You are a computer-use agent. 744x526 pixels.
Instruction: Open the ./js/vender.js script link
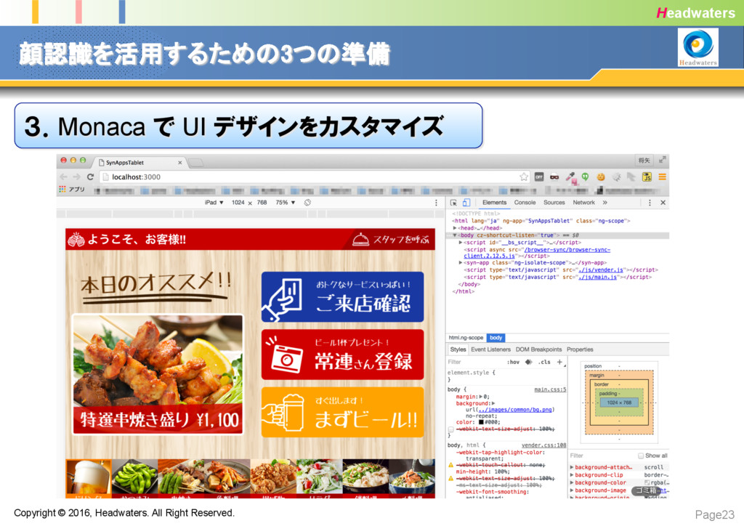[601, 270]
